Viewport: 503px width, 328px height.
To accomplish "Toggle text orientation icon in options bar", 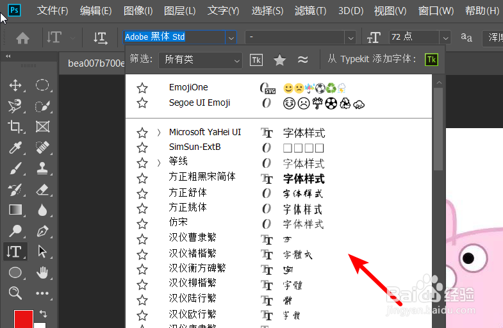I will click(101, 38).
